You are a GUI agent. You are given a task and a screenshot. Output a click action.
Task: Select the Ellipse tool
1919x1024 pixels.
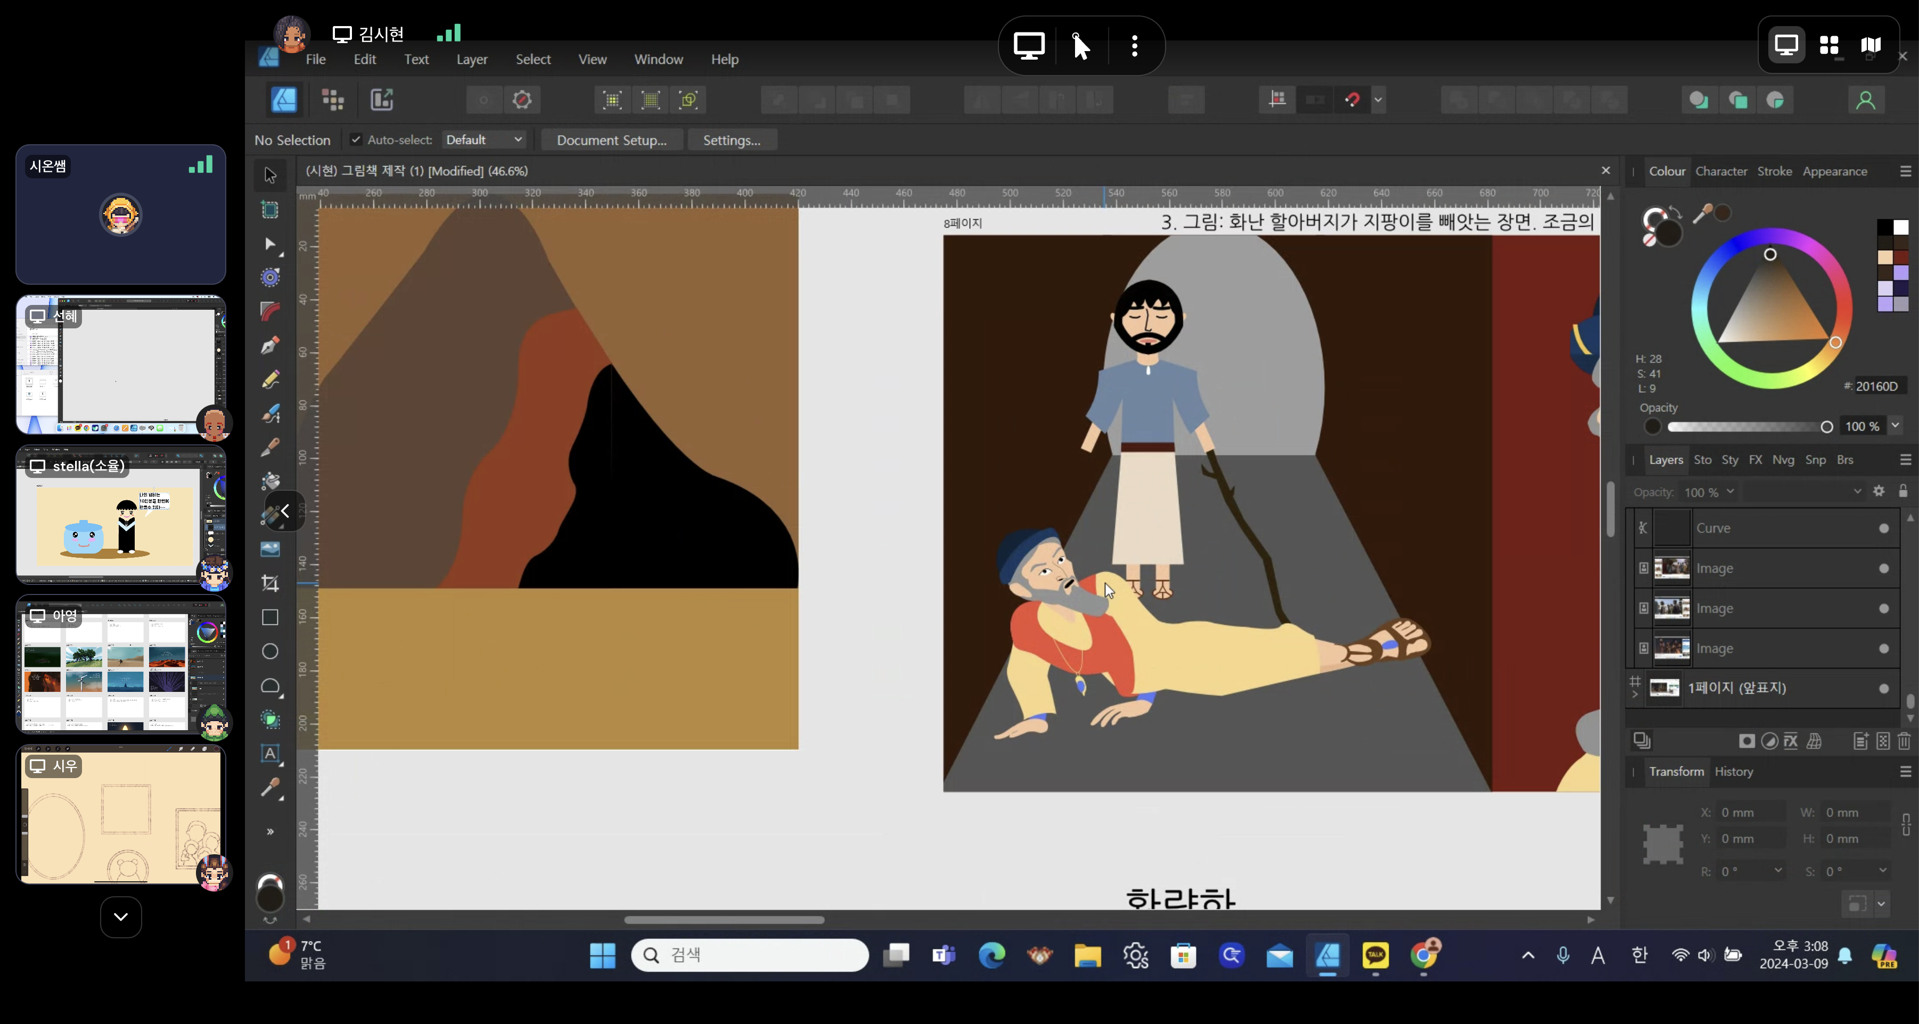click(269, 651)
